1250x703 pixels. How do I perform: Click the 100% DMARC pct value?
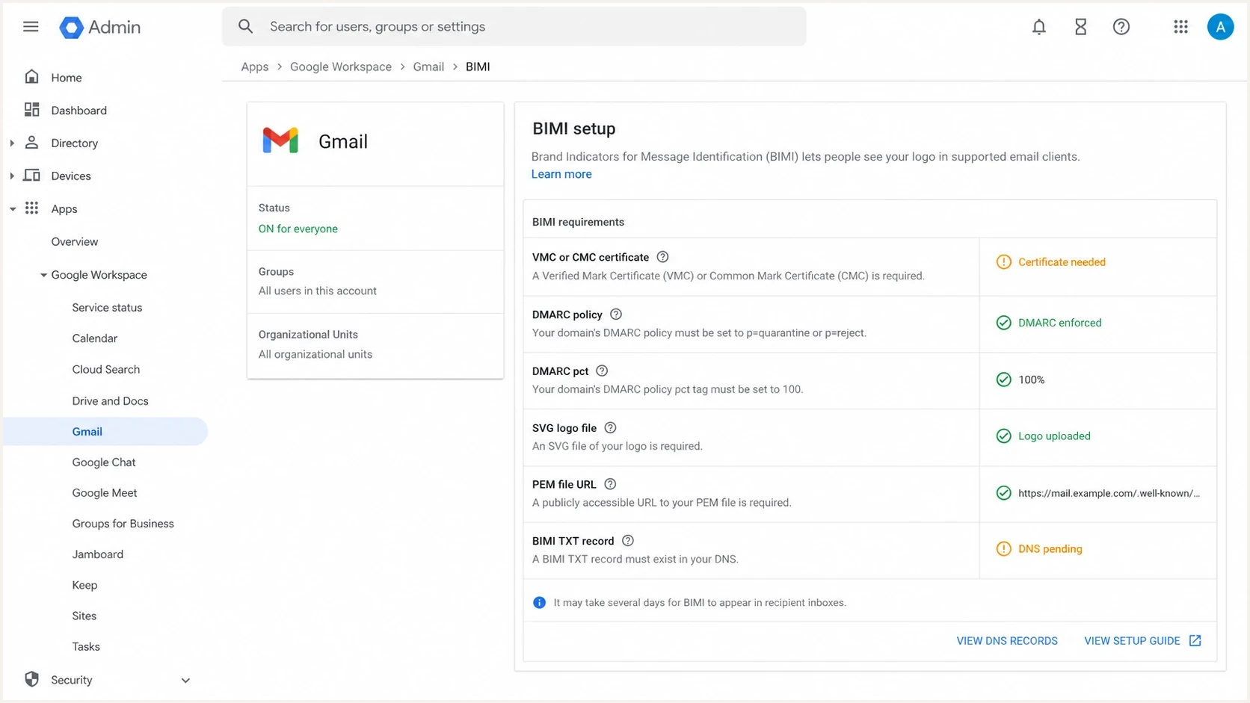(1032, 380)
